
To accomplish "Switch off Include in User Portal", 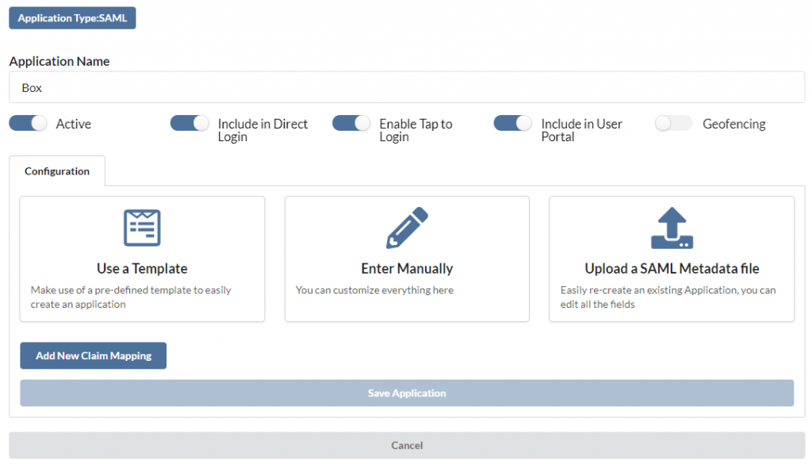I will [x=513, y=123].
